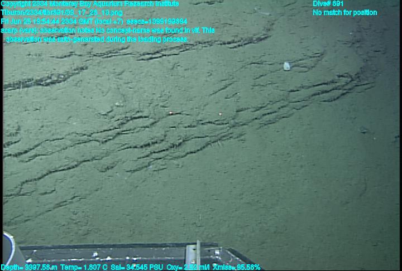
Task: Click the 'auto-generated during the loading process' line
Action: tap(97, 40)
